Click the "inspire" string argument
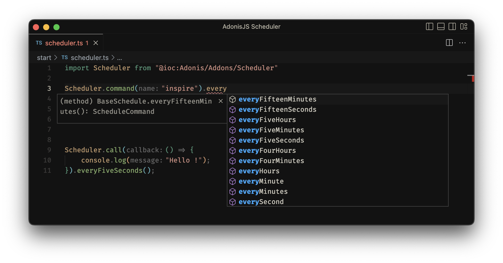The image size is (503, 263). pos(180,88)
